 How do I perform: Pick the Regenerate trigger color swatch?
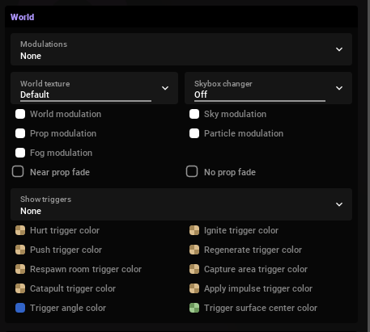pyautogui.click(x=194, y=250)
